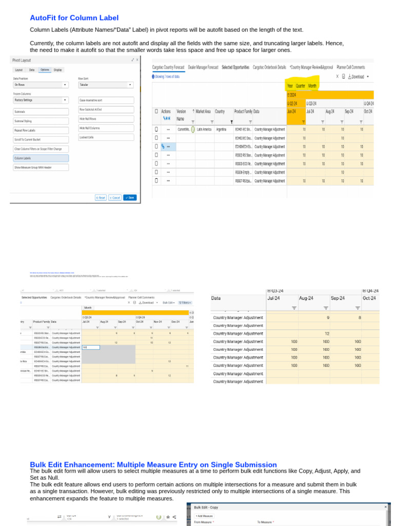Click the Sep-24 filter icon beside Oct-24 in Year-chip grid
Viewport: 394px width, 526px height.
tap(361, 122)
